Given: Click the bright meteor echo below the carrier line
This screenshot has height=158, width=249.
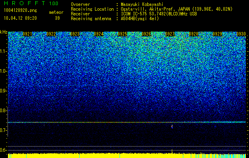Looking at the screenshot, I should point(172,126).
